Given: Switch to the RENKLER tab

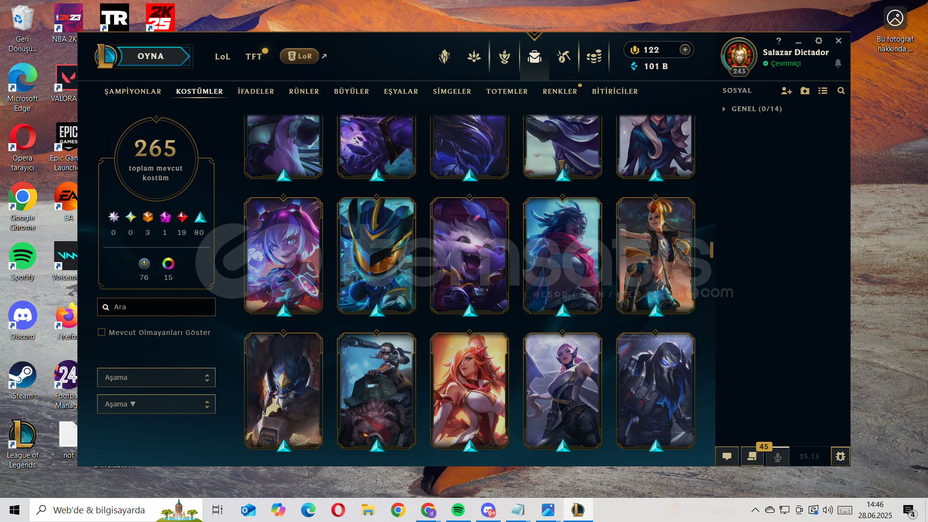Looking at the screenshot, I should [560, 91].
